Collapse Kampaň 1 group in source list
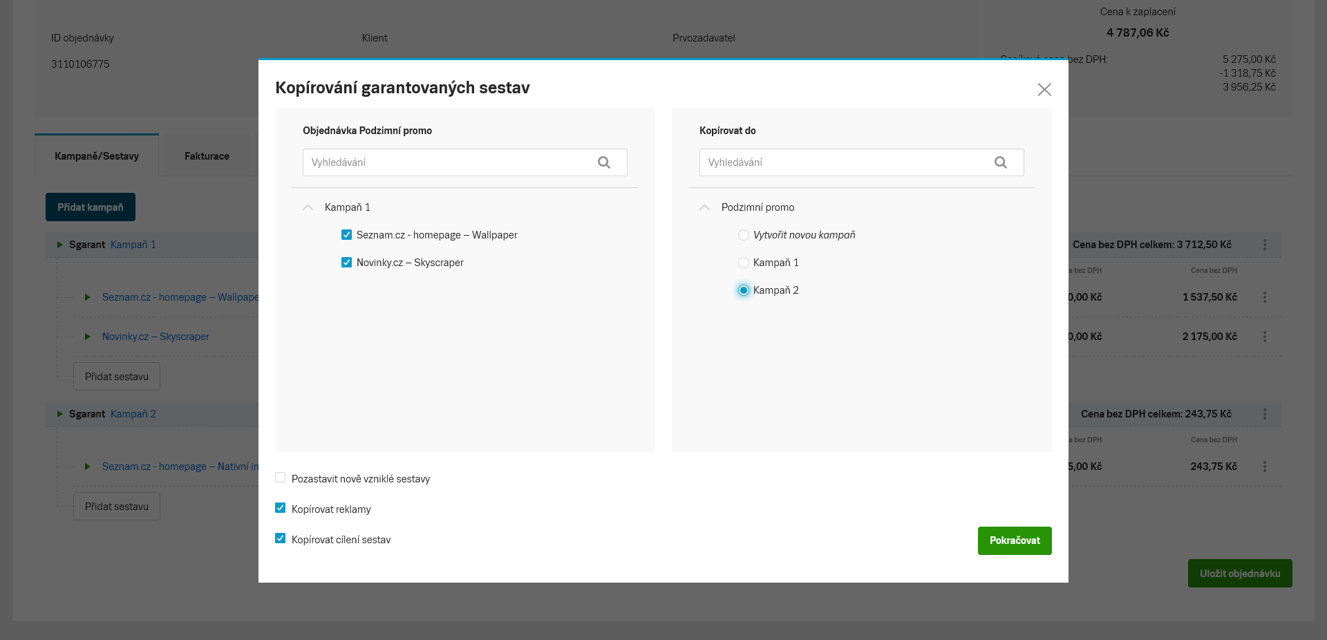This screenshot has height=640, width=1327. coord(308,207)
